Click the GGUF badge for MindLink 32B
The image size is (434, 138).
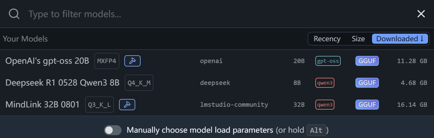tap(367, 105)
